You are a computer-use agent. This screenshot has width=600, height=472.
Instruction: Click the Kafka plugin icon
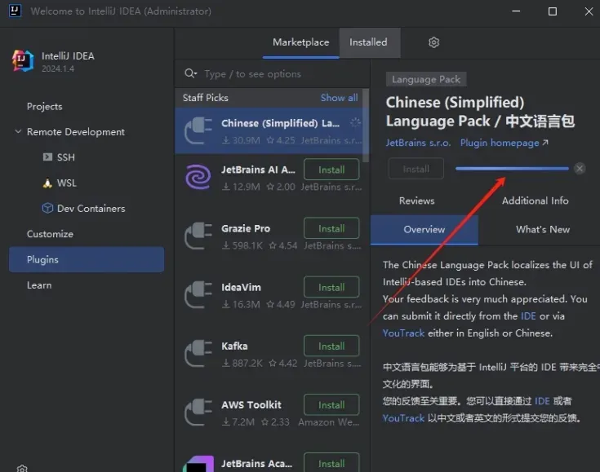(x=198, y=354)
